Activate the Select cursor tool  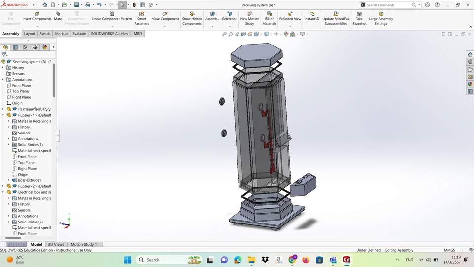point(122,5)
